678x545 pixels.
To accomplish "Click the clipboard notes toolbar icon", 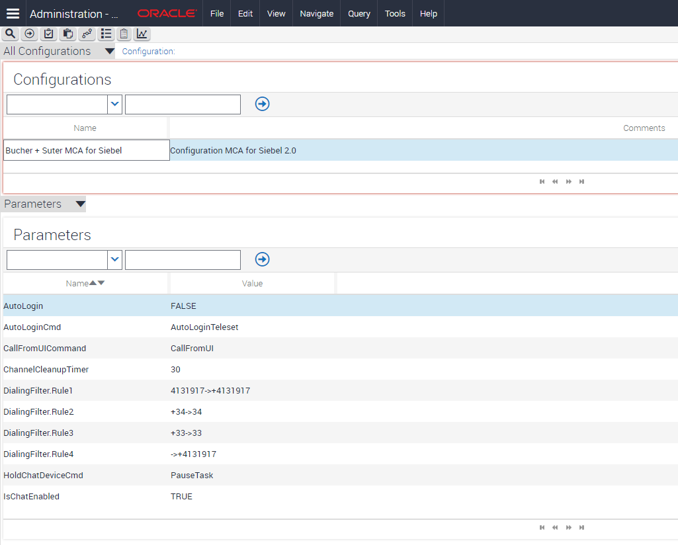I will (x=124, y=34).
